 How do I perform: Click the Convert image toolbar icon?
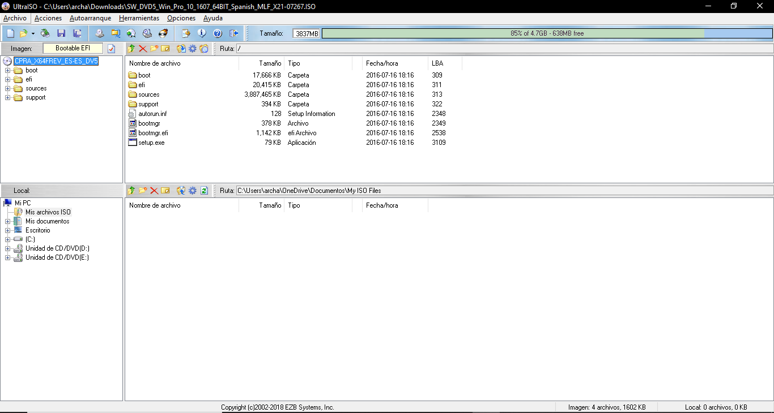116,33
